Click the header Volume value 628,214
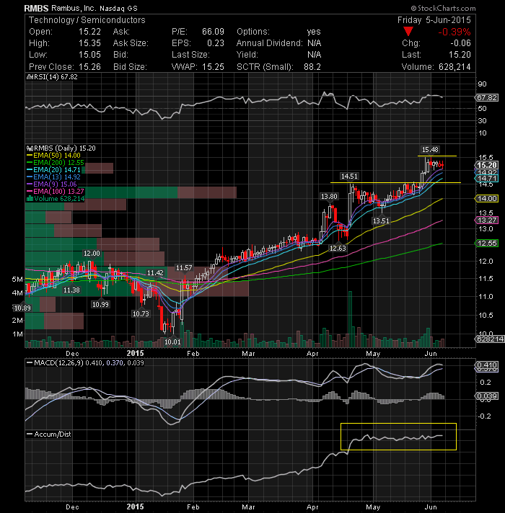Image resolution: width=505 pixels, height=513 pixels. pyautogui.click(x=454, y=67)
